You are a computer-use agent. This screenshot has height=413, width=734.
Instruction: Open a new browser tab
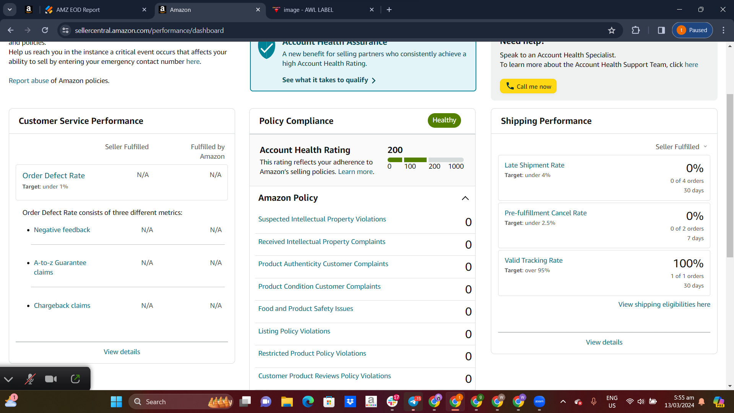click(389, 10)
